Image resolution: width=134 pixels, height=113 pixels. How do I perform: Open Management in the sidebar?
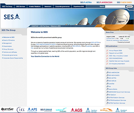click(x=7, y=43)
